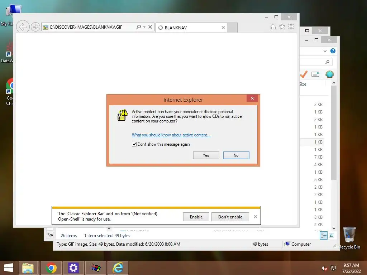Open the address bar autocomplete dropdown arrow
This screenshot has width=367, height=275.
click(144, 27)
